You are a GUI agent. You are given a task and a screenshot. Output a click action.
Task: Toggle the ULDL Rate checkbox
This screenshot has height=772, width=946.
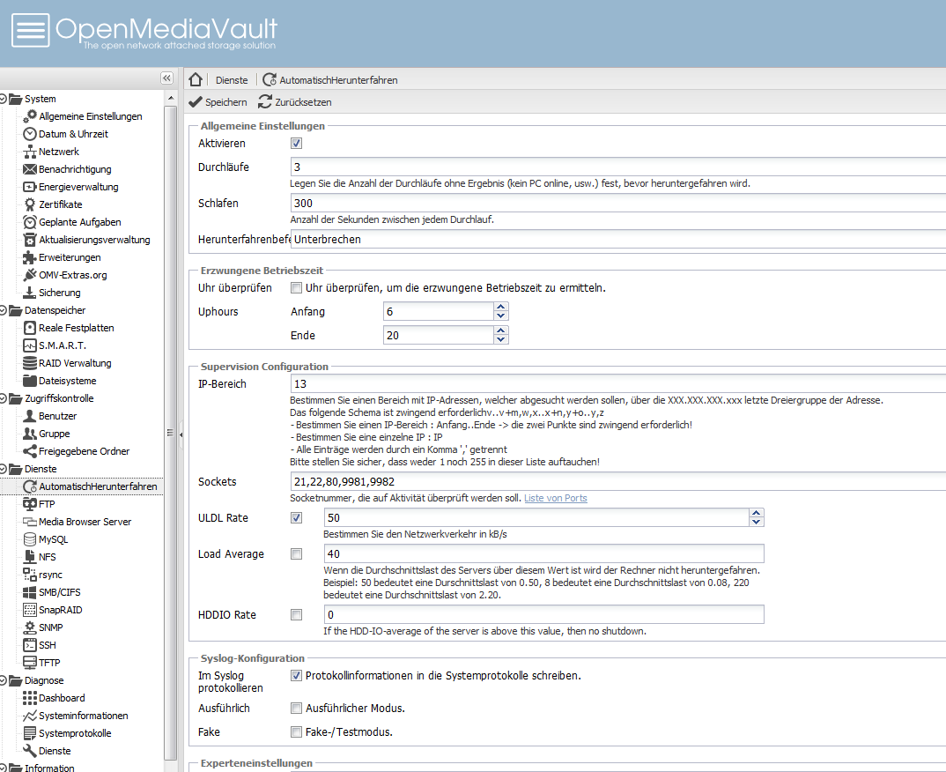coord(296,518)
